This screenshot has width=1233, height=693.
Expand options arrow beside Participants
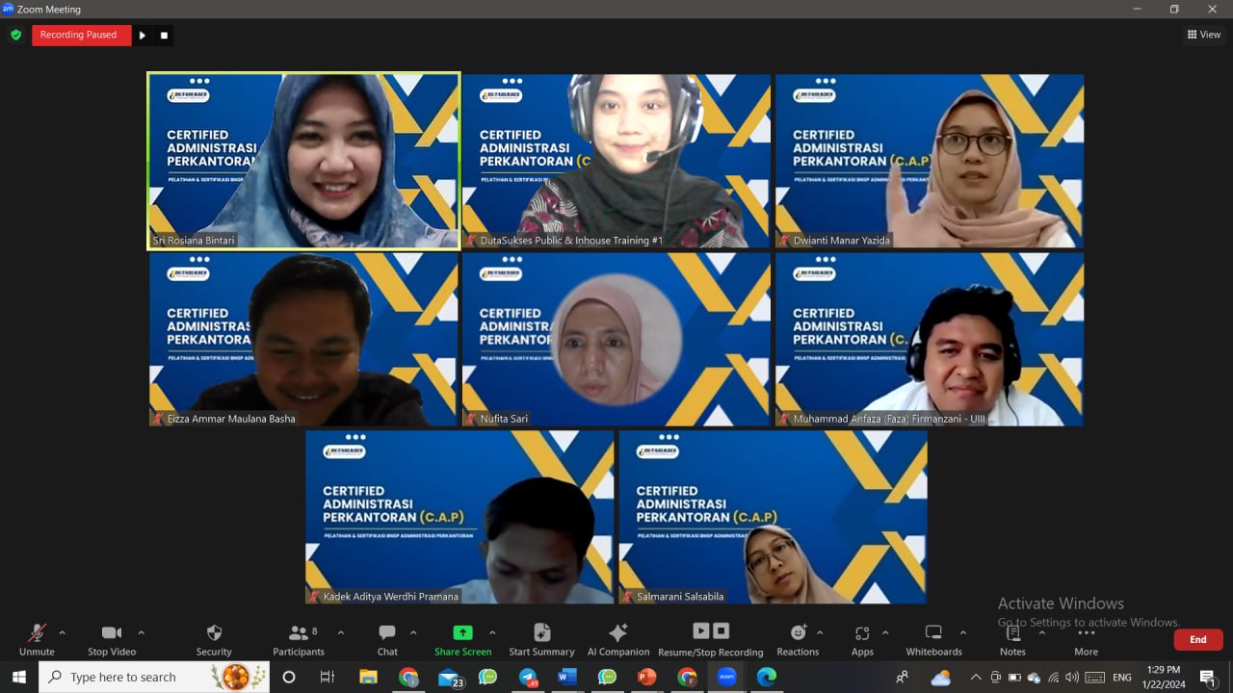340,633
